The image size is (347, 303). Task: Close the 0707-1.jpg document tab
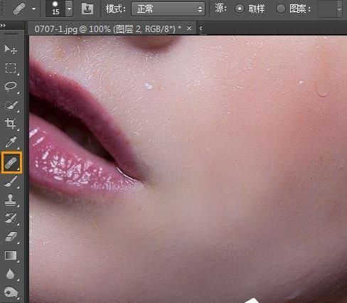[189, 28]
